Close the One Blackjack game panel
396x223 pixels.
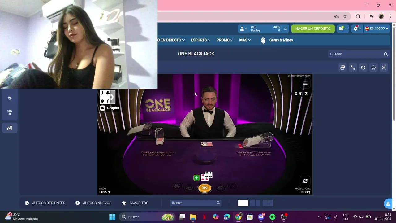384,68
